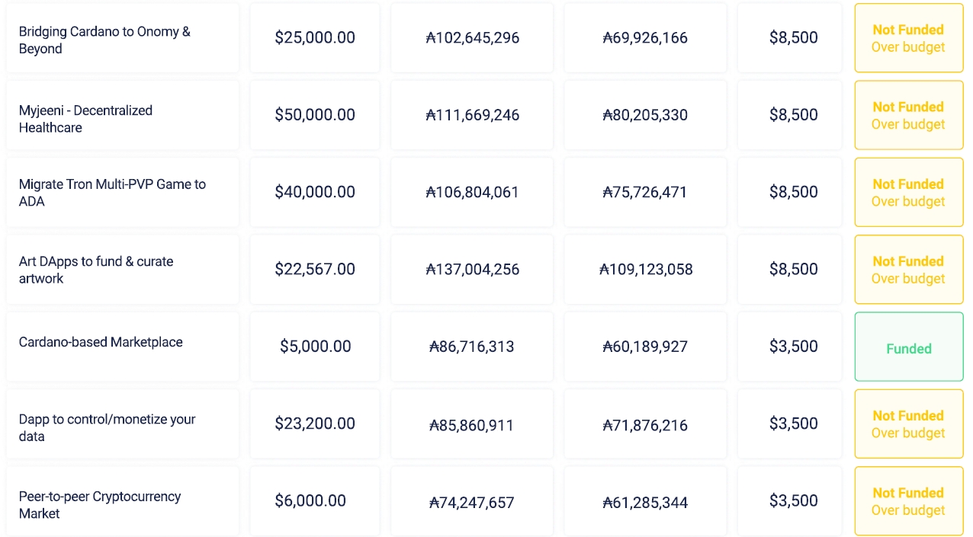The width and height of the screenshot is (973, 537).
Task: Click the ₳74,247,657 votes cell
Action: (472, 502)
